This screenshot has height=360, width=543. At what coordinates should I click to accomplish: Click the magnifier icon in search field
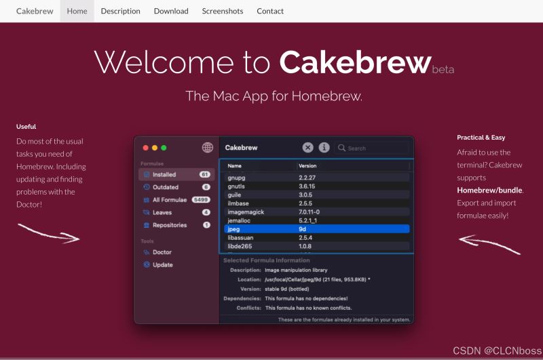pyautogui.click(x=341, y=148)
